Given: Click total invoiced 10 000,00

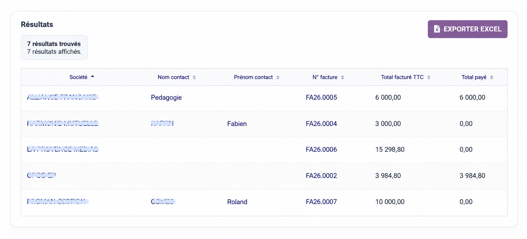Looking at the screenshot, I should (x=390, y=202).
